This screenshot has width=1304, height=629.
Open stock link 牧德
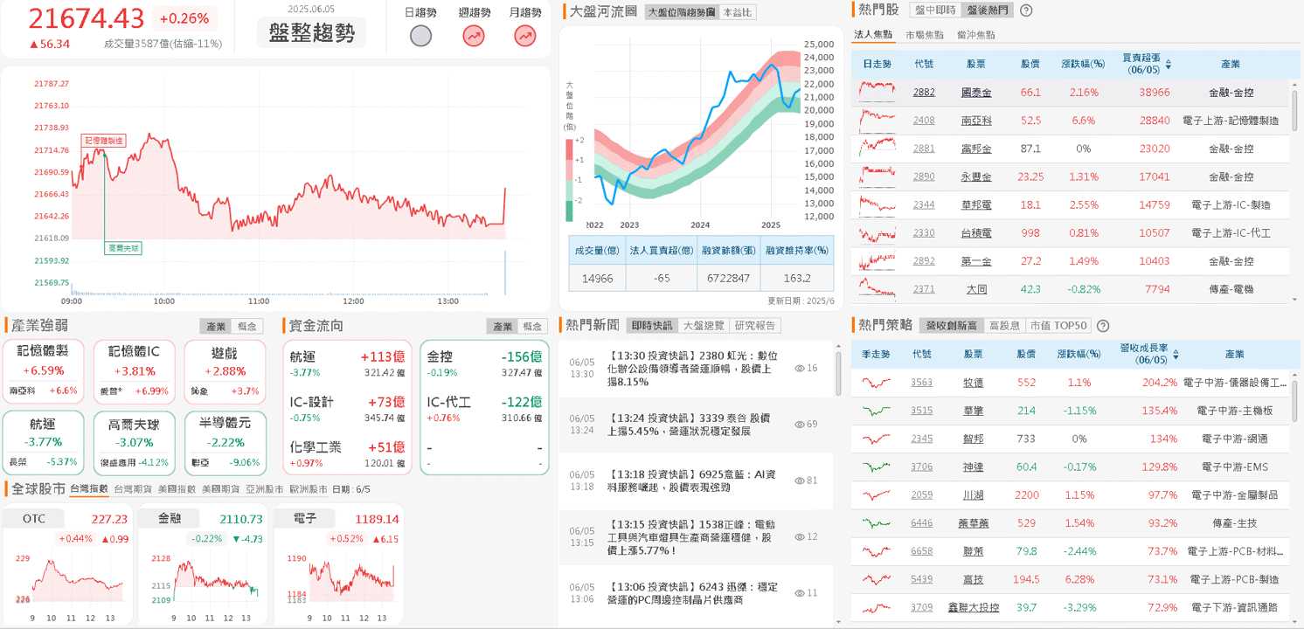click(x=974, y=383)
